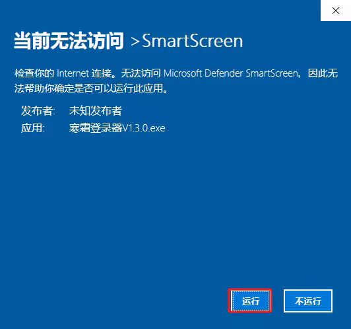Select the 当前无法访问 heading

point(69,40)
